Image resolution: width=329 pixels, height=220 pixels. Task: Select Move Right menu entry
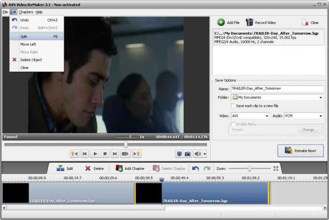37,52
